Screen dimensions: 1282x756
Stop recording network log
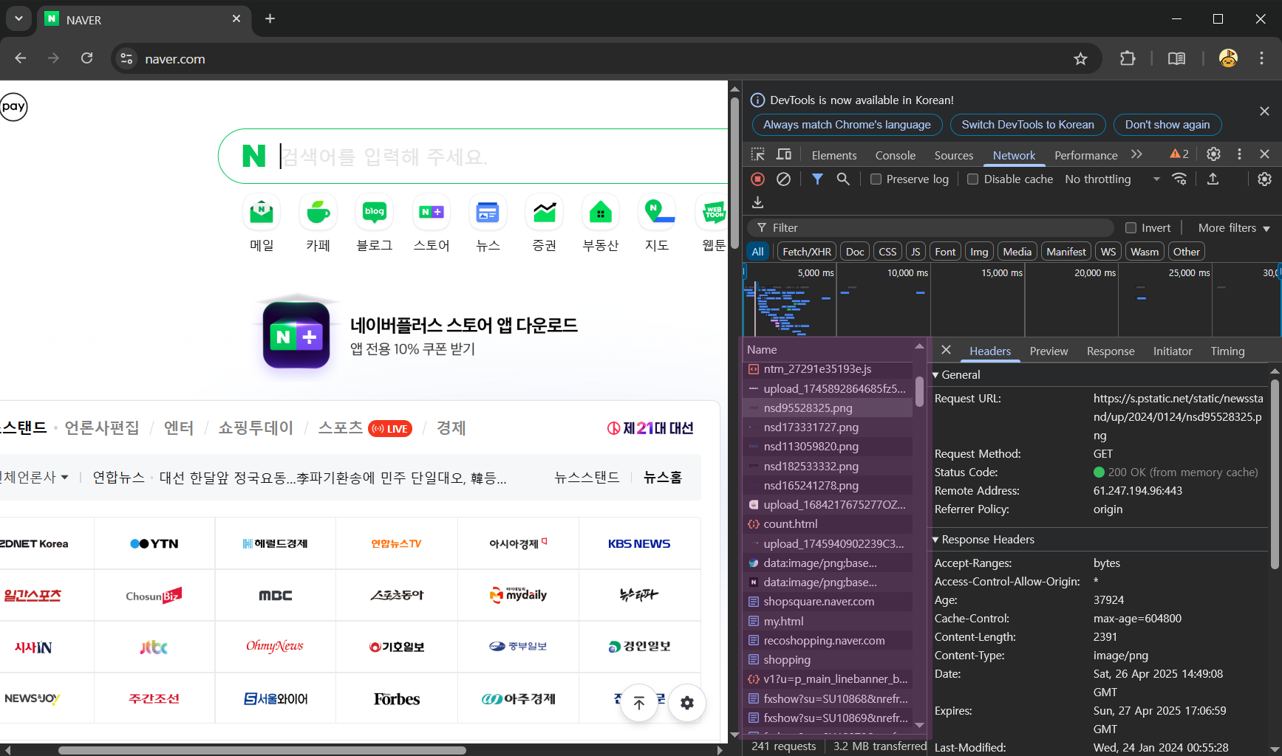[757, 179]
